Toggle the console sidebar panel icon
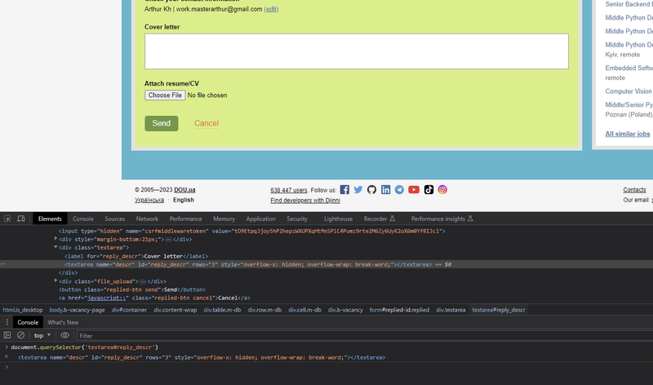 coord(7,335)
